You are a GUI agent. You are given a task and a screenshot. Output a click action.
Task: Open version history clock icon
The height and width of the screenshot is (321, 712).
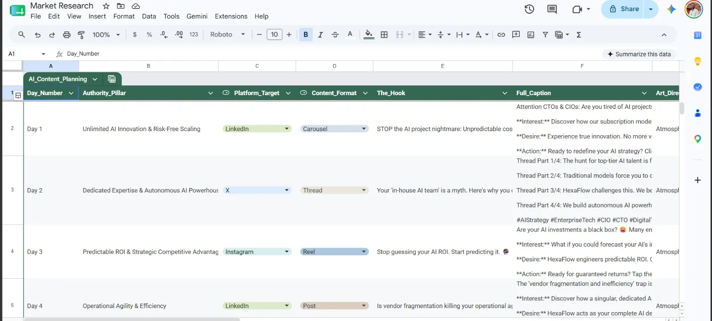click(529, 9)
